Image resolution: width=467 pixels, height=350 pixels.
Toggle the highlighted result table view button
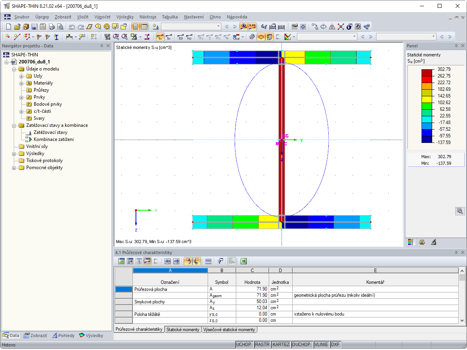(148, 261)
